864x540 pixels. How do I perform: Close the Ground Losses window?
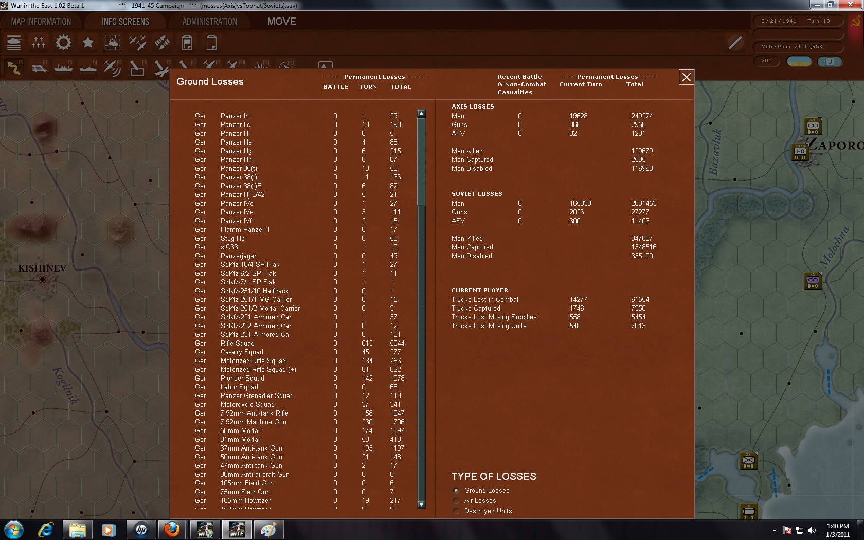(x=686, y=77)
